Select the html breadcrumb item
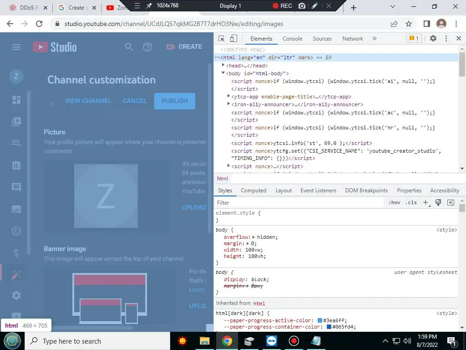 point(222,179)
